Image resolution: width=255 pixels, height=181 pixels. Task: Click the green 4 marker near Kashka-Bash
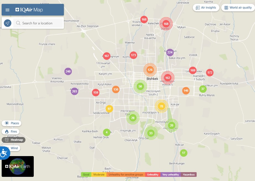click(x=106, y=133)
